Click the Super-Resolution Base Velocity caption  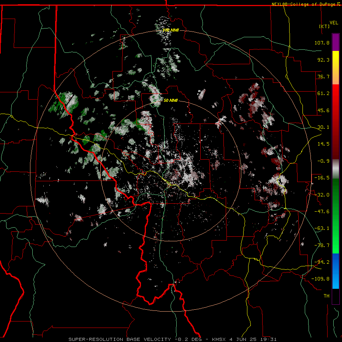click(173, 339)
